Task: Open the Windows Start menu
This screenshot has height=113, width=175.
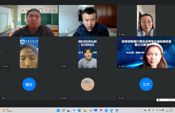Action: tap(58, 110)
